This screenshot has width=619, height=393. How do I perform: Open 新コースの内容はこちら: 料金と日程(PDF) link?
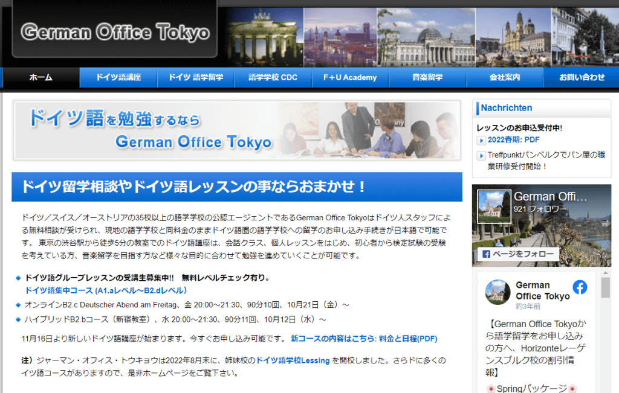pos(363,339)
